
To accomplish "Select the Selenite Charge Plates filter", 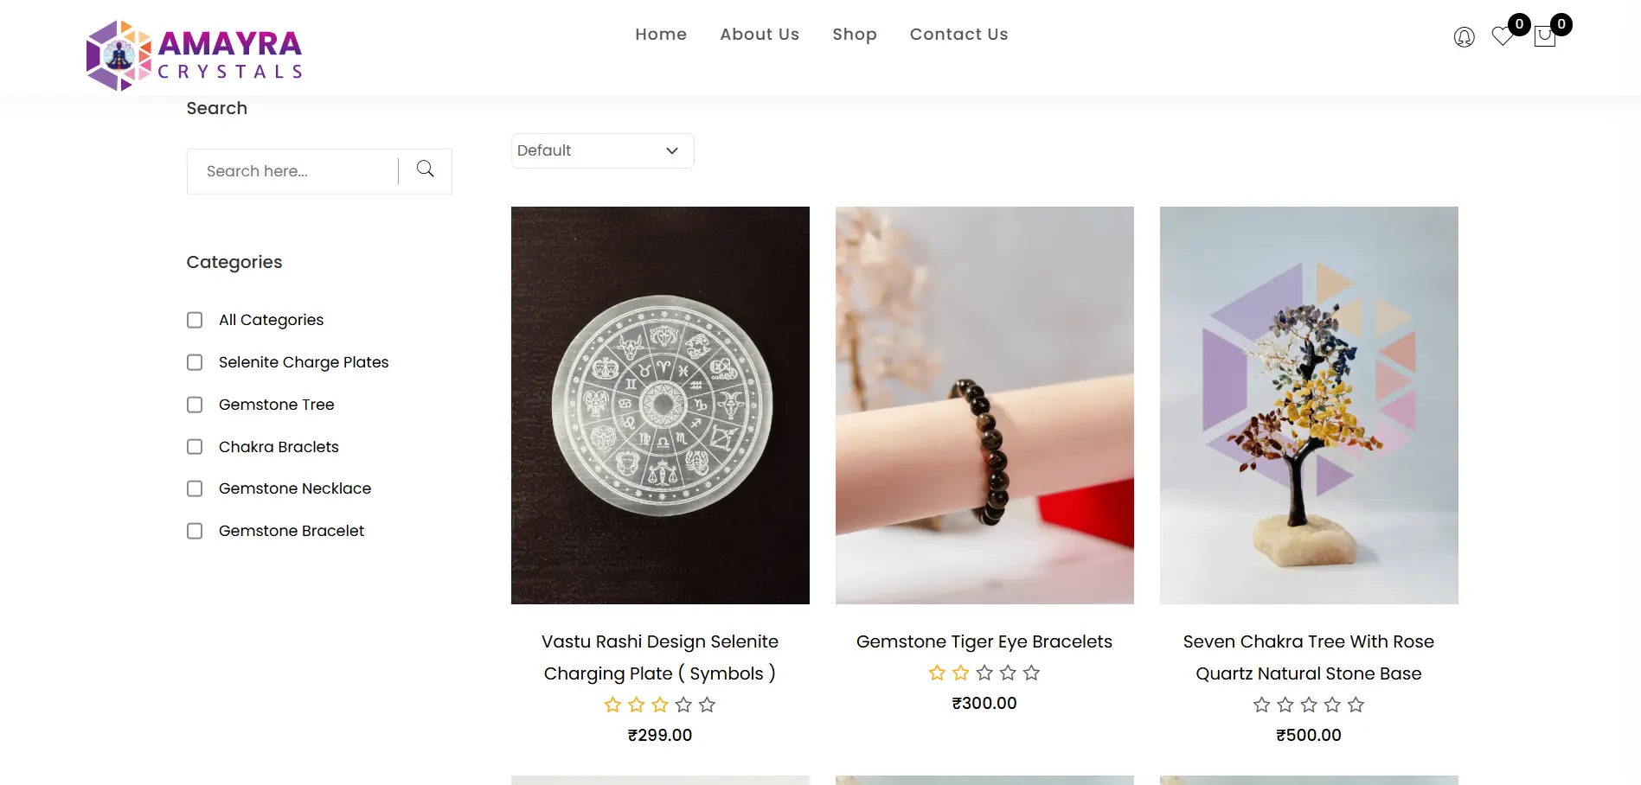I will pyautogui.click(x=194, y=362).
